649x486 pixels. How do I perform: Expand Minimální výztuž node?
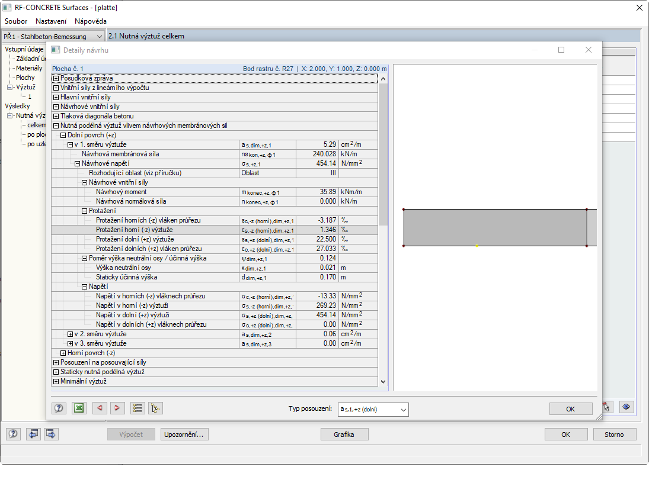pos(56,381)
